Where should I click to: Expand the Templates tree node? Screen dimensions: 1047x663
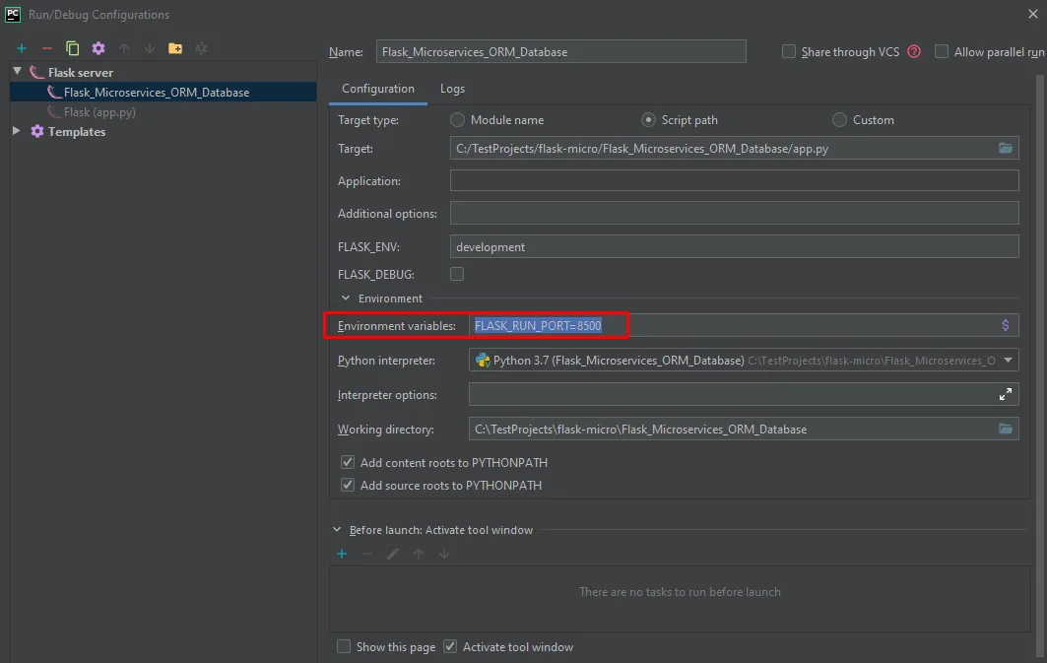(17, 131)
